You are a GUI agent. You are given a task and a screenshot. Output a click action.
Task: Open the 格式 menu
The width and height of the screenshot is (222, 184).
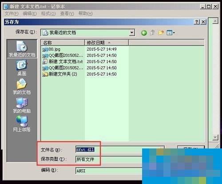(x=48, y=14)
